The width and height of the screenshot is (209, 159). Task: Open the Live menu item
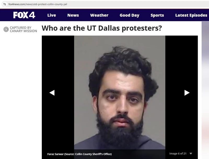click(51, 15)
